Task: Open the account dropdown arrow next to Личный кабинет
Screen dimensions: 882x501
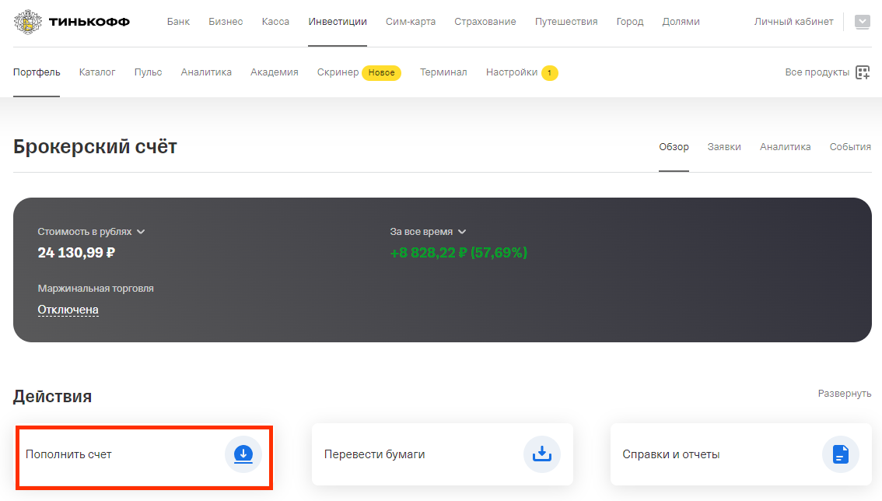Action: 863,22
